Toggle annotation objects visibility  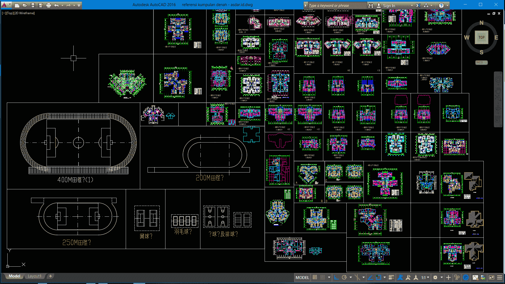point(400,277)
